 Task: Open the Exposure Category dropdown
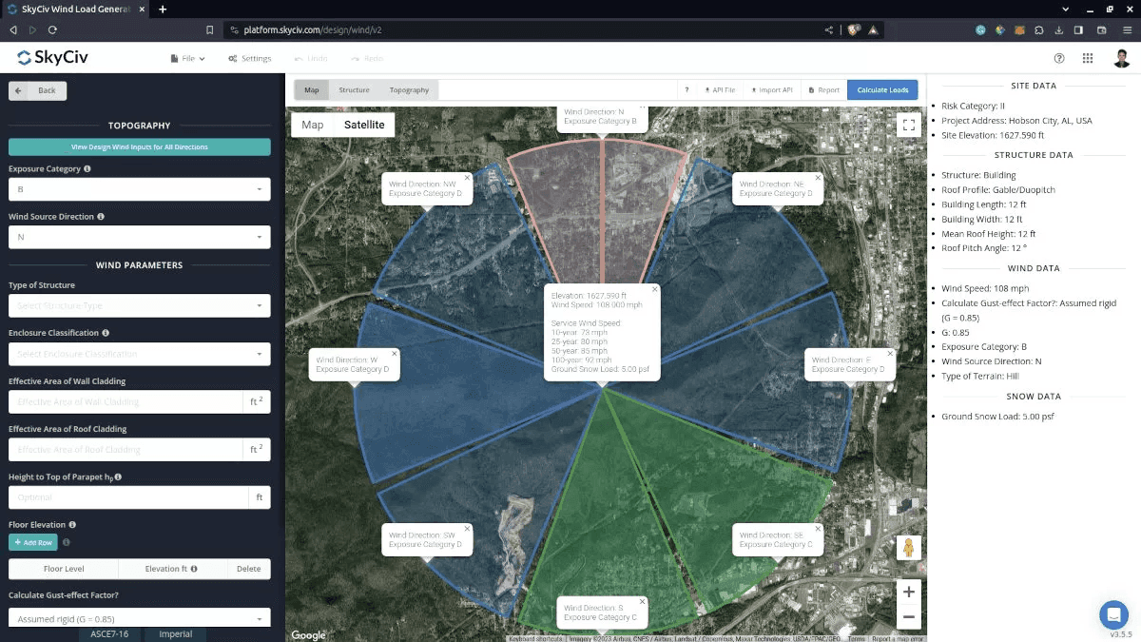click(139, 189)
